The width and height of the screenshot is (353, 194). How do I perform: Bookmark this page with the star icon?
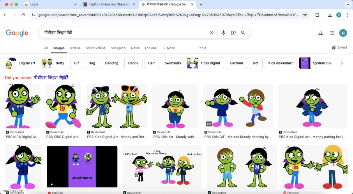click(x=305, y=15)
